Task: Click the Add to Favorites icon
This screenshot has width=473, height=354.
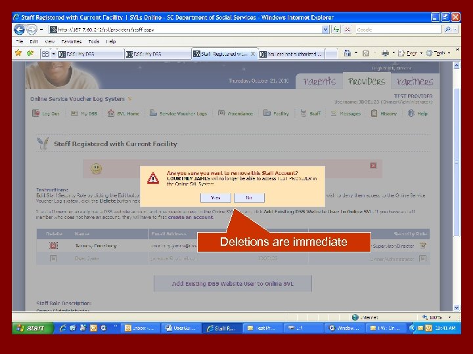Action: pyautogui.click(x=30, y=53)
